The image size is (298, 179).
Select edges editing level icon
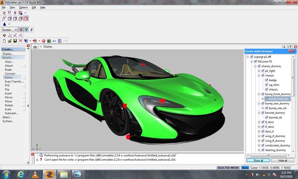[10, 18]
